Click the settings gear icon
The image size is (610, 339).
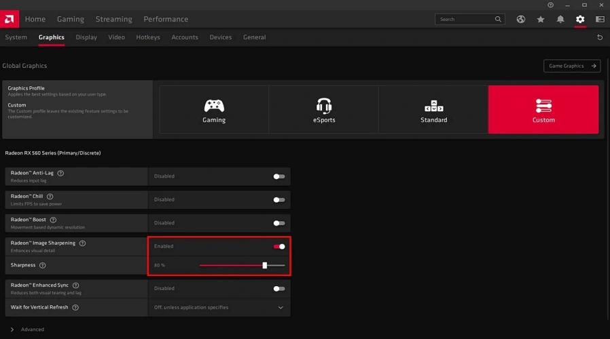[x=580, y=20]
